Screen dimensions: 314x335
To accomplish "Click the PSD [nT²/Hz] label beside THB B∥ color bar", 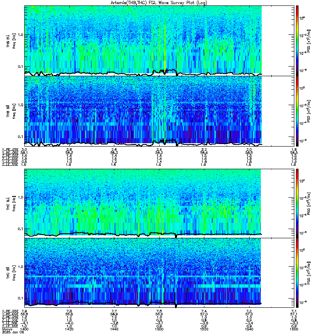I will click(x=309, y=111).
